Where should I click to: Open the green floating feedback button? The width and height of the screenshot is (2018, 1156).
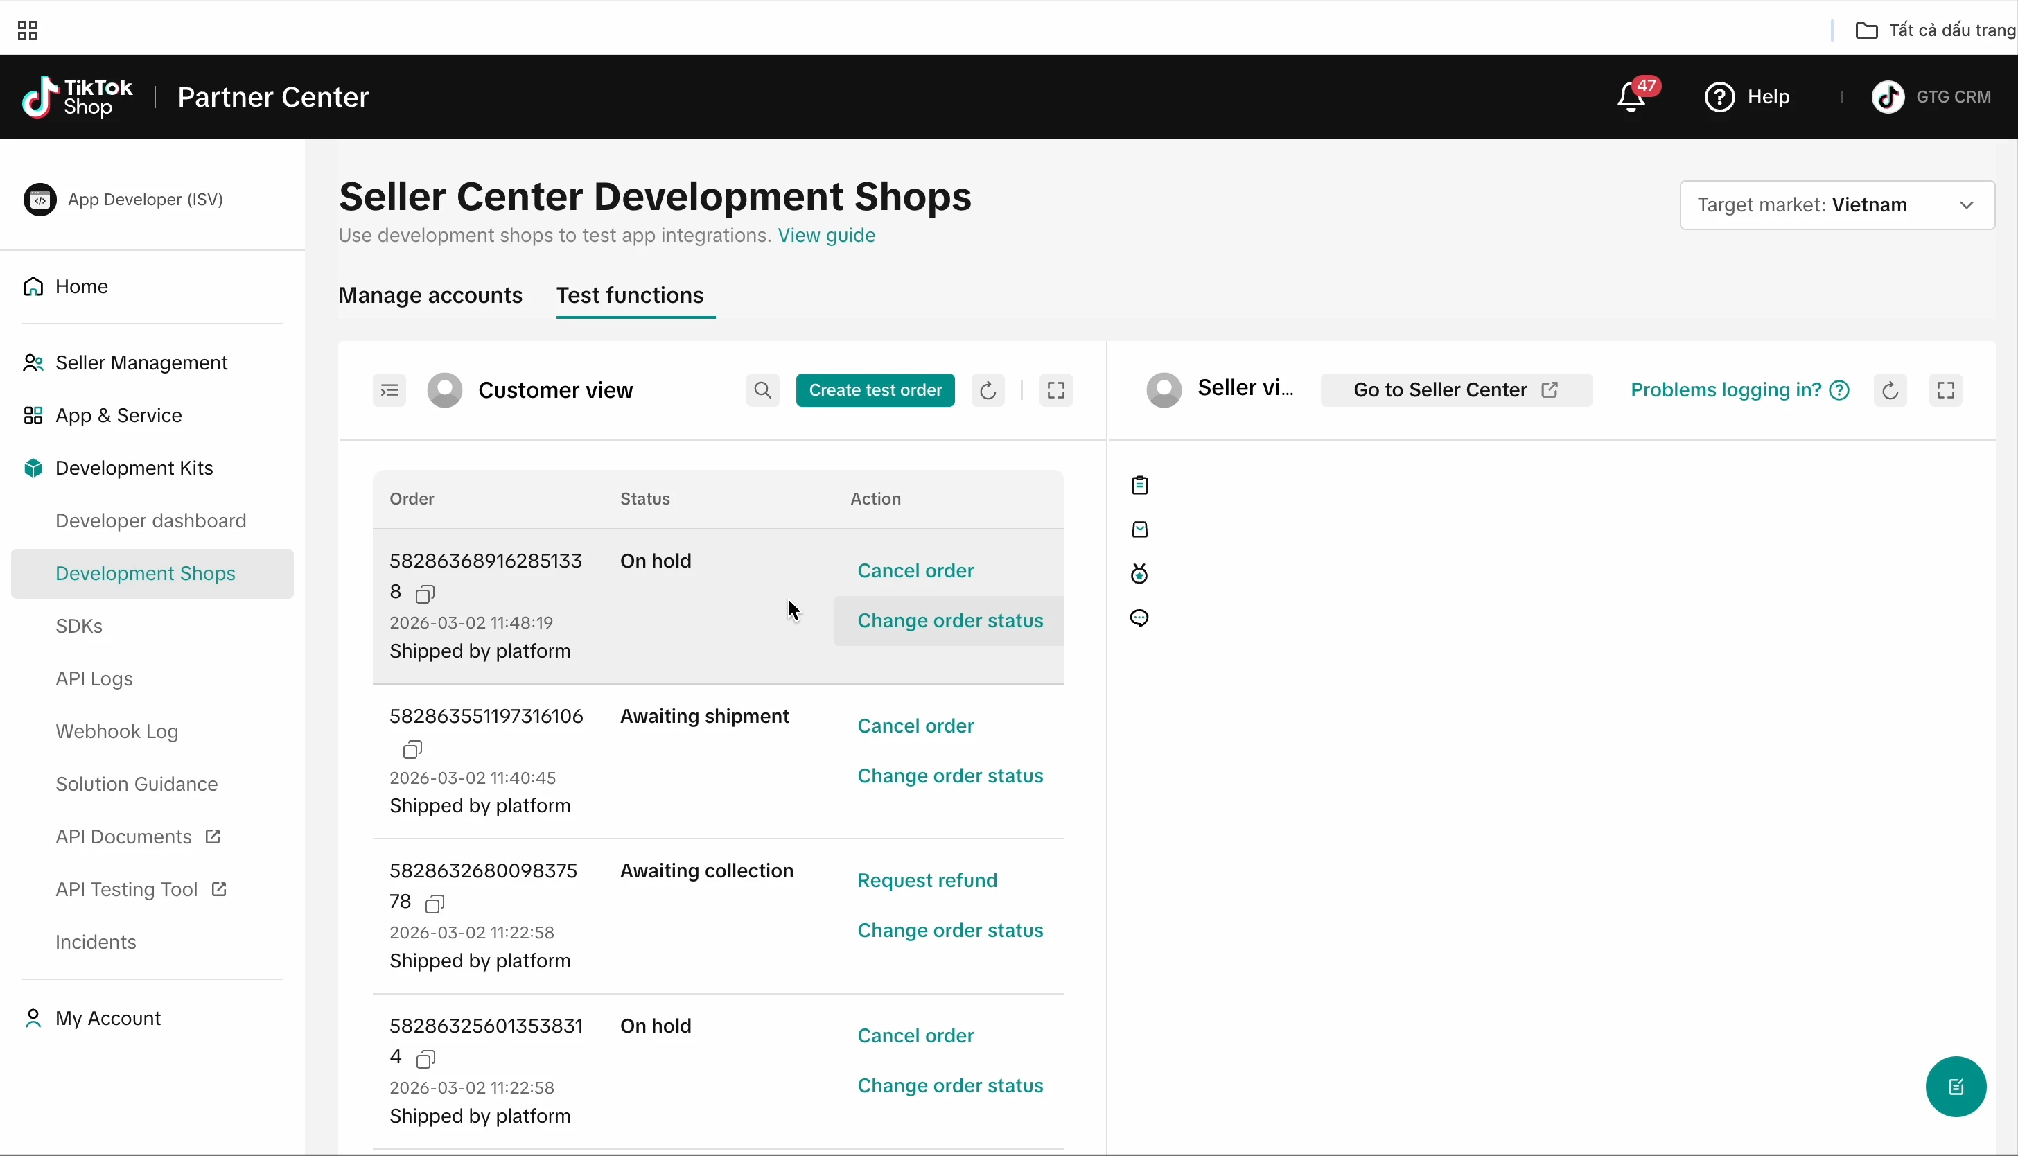1956,1086
